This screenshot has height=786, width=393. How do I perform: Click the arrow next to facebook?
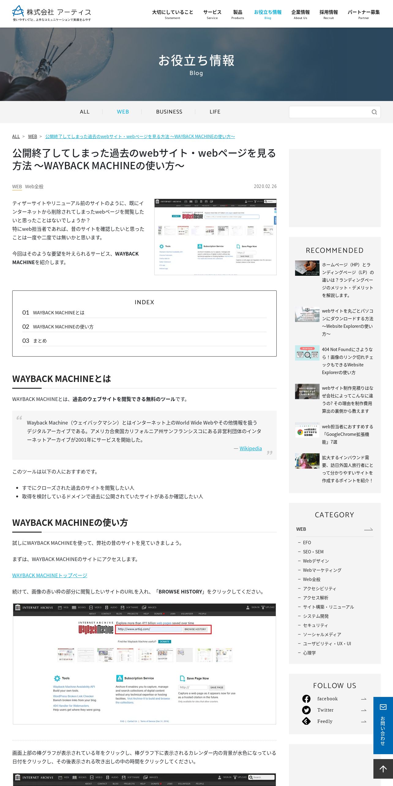[364, 699]
